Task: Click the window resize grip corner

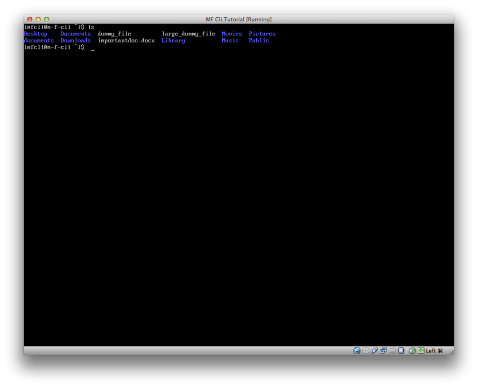Action: tap(451, 352)
